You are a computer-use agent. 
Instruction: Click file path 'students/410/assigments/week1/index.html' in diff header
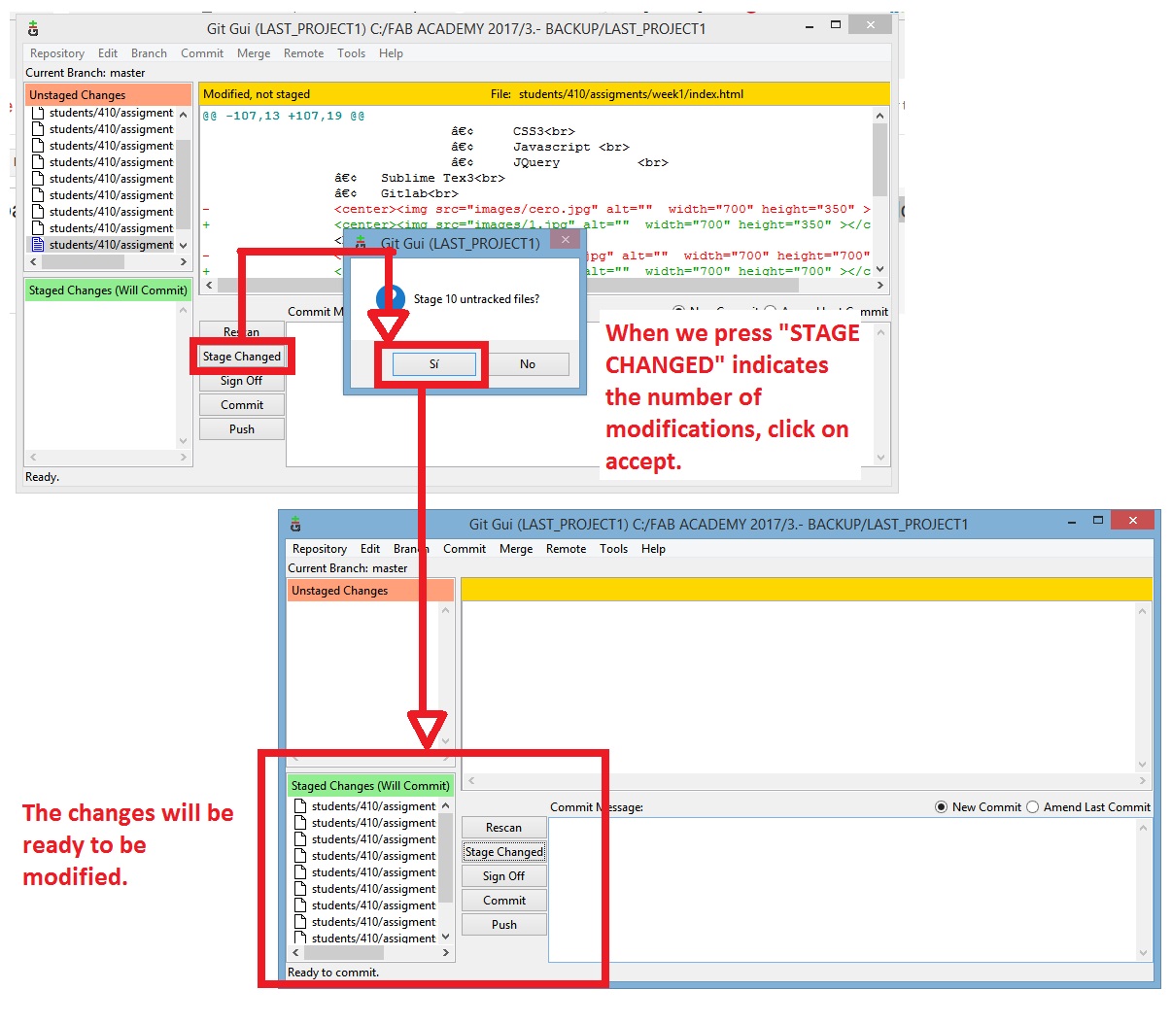(631, 94)
